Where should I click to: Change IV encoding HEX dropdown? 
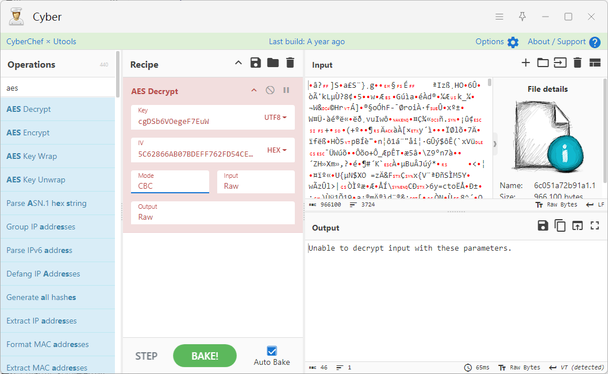(x=277, y=150)
